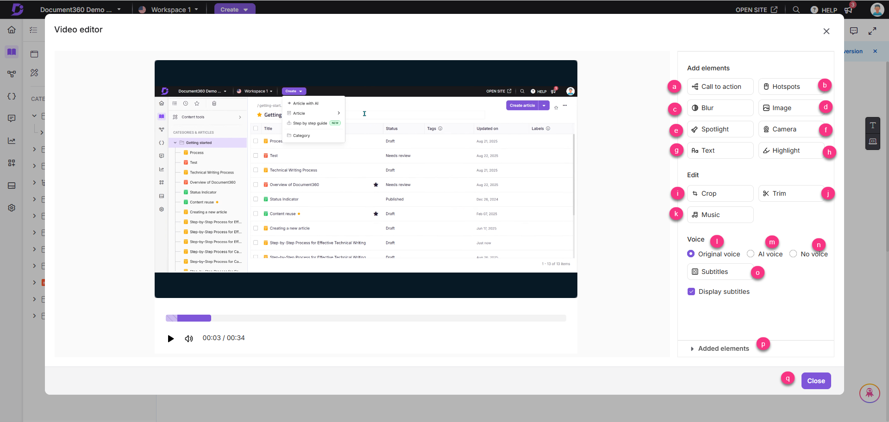Uncheck Display subtitles
Image resolution: width=889 pixels, height=422 pixels.
(691, 292)
